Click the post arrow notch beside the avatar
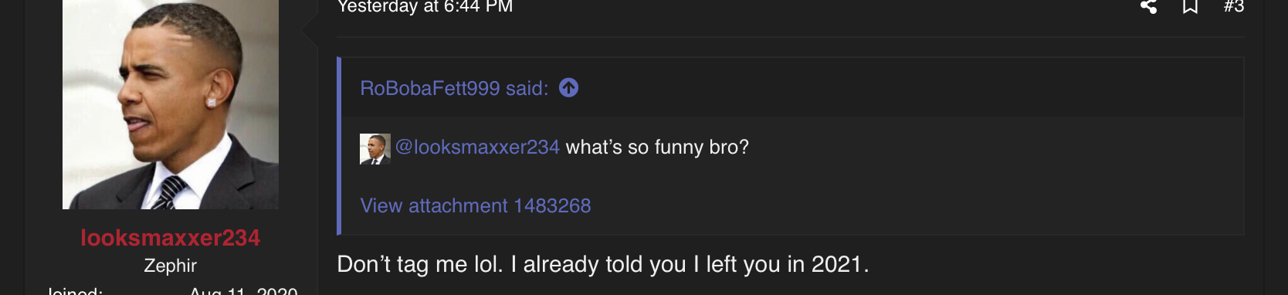This screenshot has height=295, width=1288. point(310,31)
